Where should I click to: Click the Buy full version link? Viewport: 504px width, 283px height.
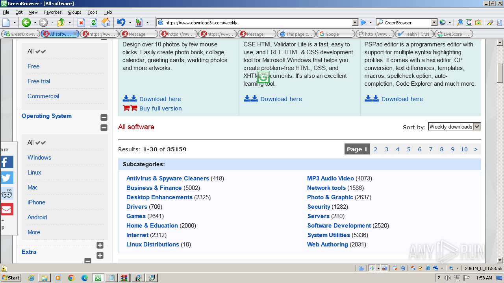point(160,108)
